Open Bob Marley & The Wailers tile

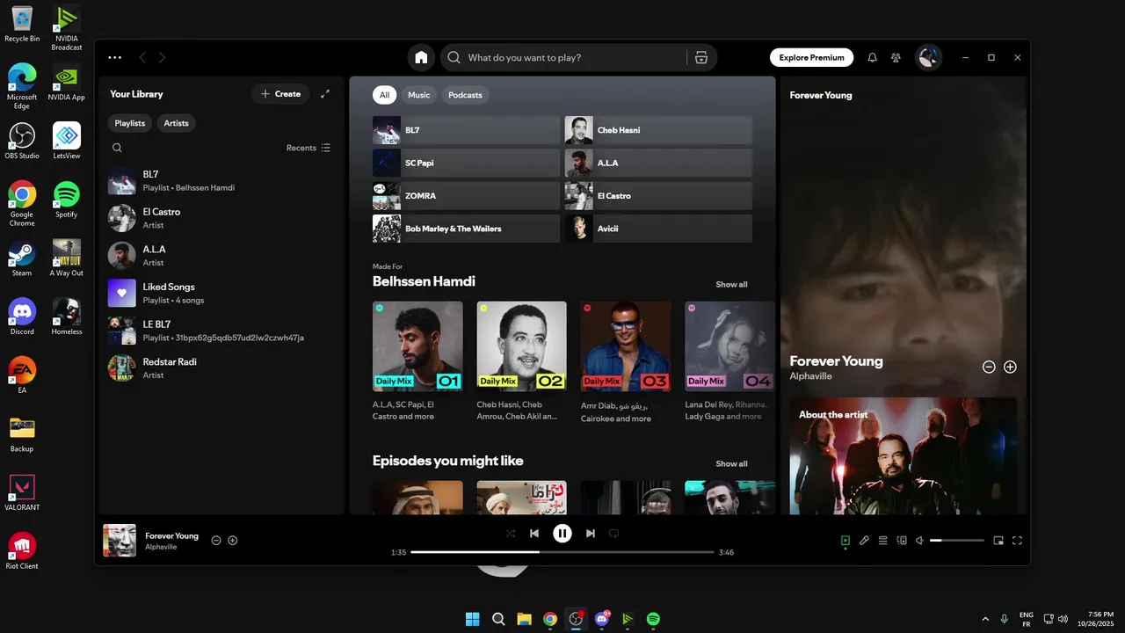tap(466, 229)
